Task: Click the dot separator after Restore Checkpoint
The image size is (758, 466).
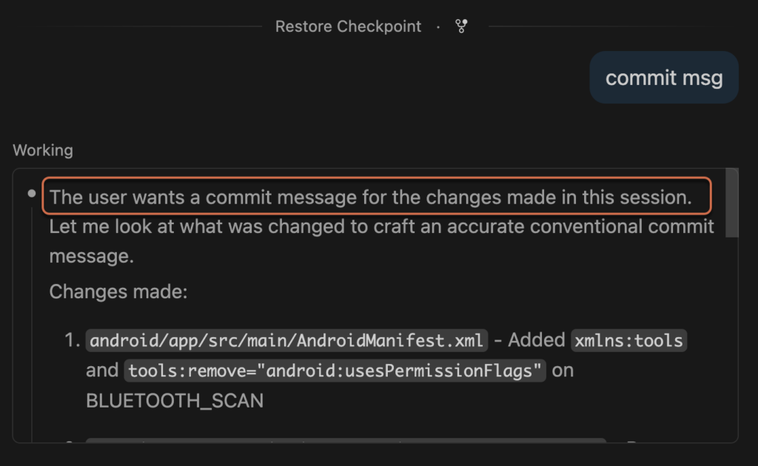Action: 438,27
